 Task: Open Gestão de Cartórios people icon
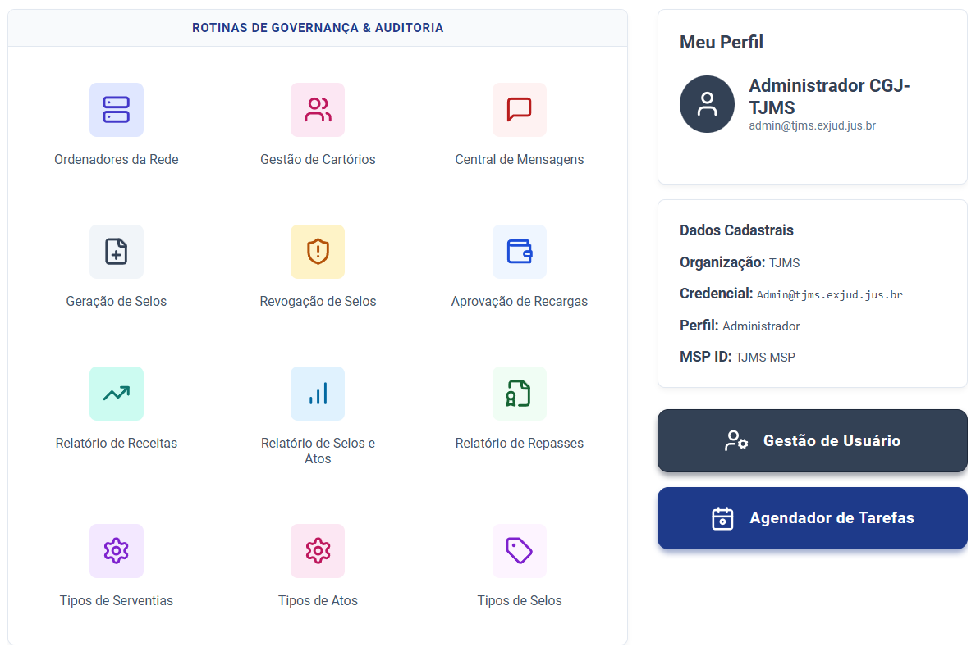pos(318,110)
